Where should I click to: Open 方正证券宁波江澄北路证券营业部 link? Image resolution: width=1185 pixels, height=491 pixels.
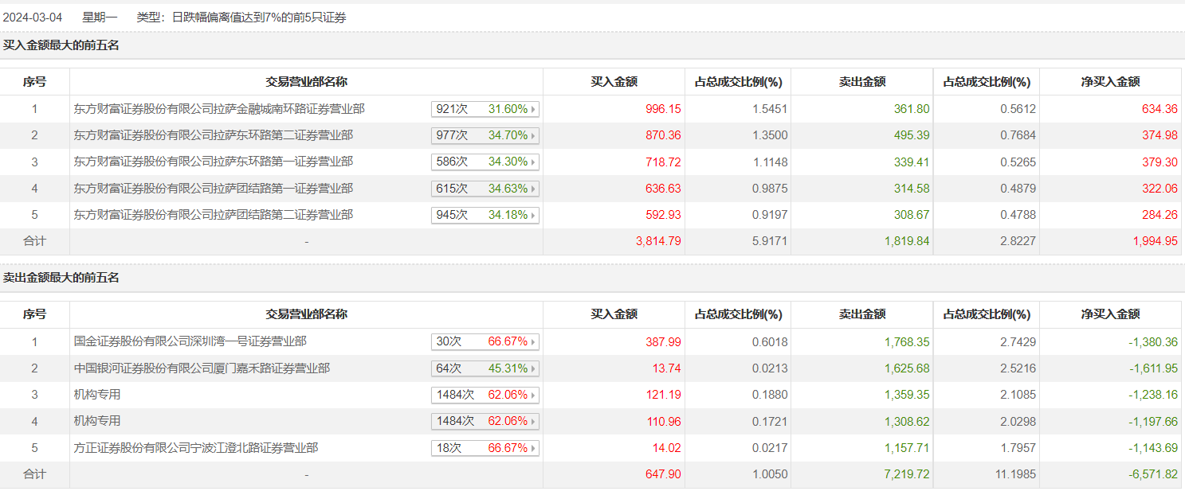click(196, 448)
